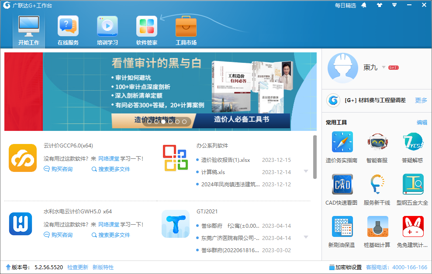Open 加密锁设置 in the status bar
Viewport: 432px width, 274px height.
tap(346, 267)
